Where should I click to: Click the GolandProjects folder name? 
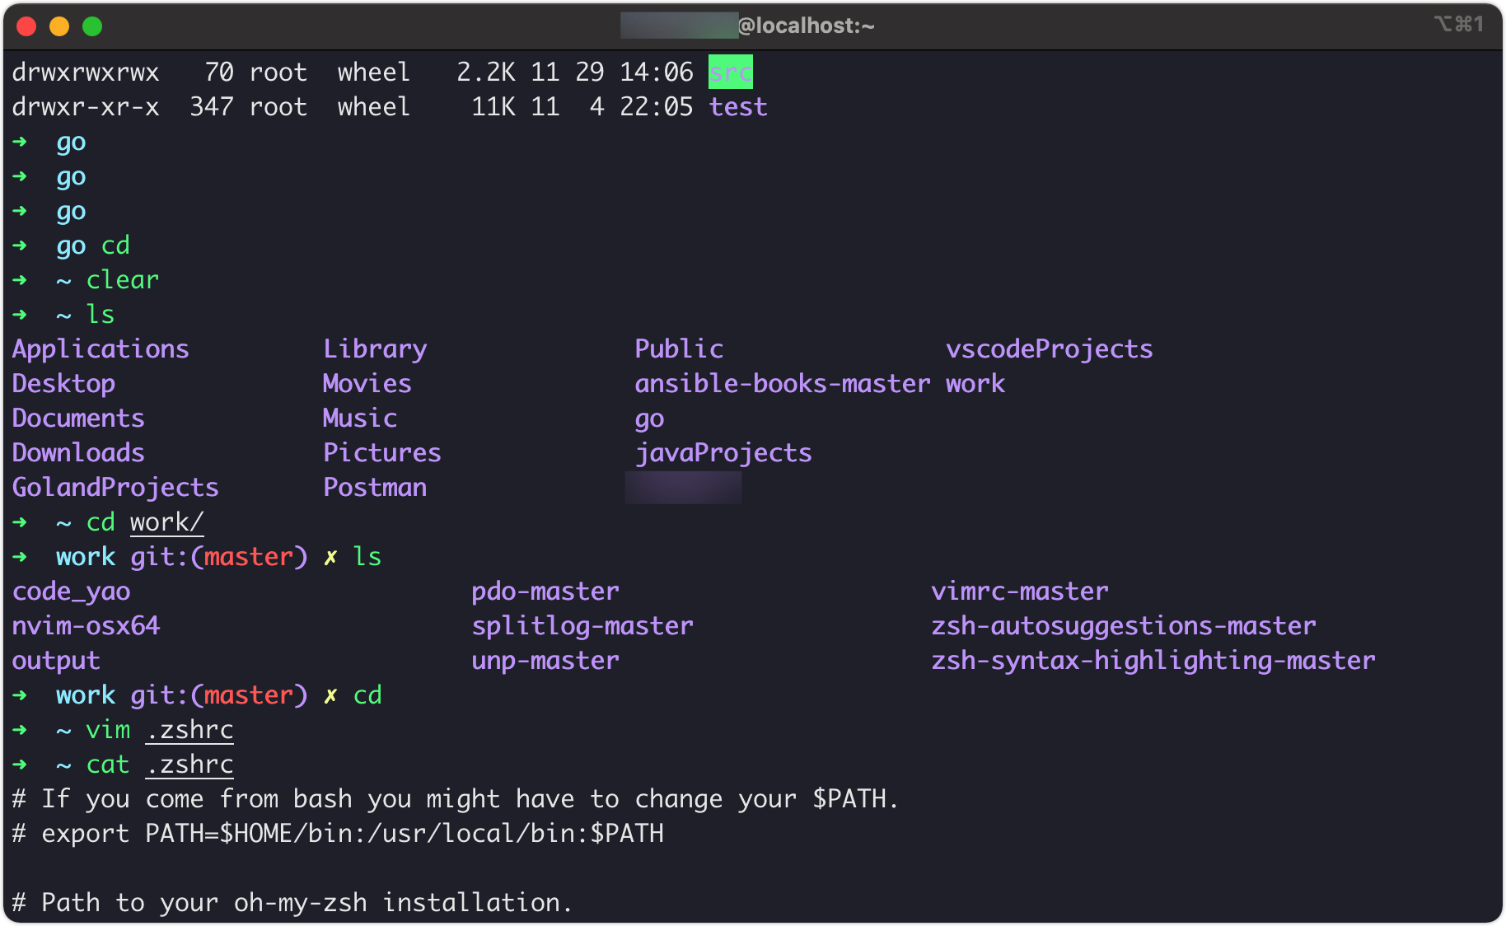(x=115, y=487)
